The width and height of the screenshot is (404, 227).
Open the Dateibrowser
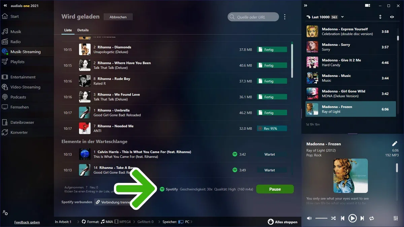[x=18, y=122]
